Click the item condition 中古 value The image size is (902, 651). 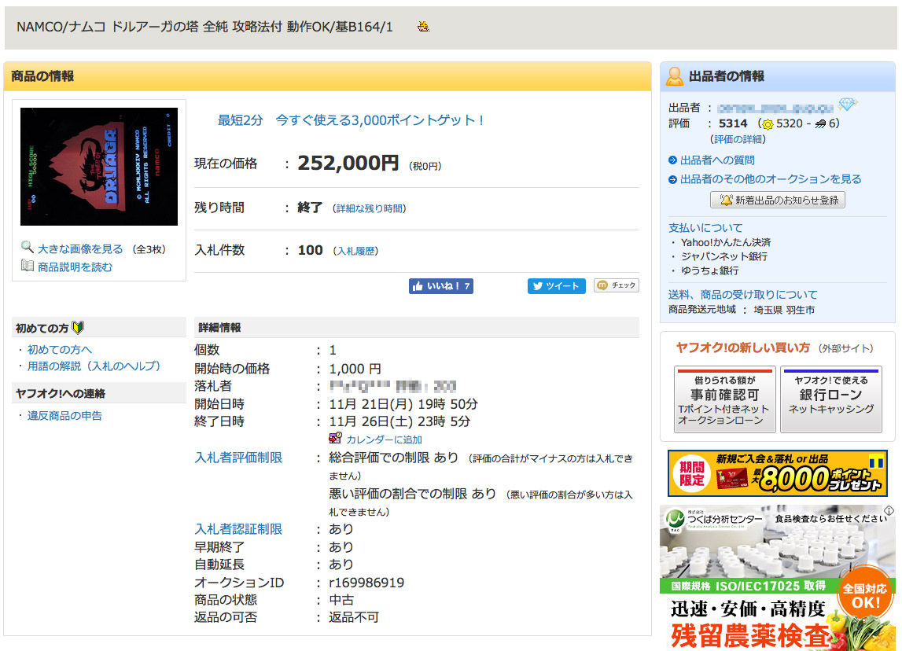[x=341, y=600]
